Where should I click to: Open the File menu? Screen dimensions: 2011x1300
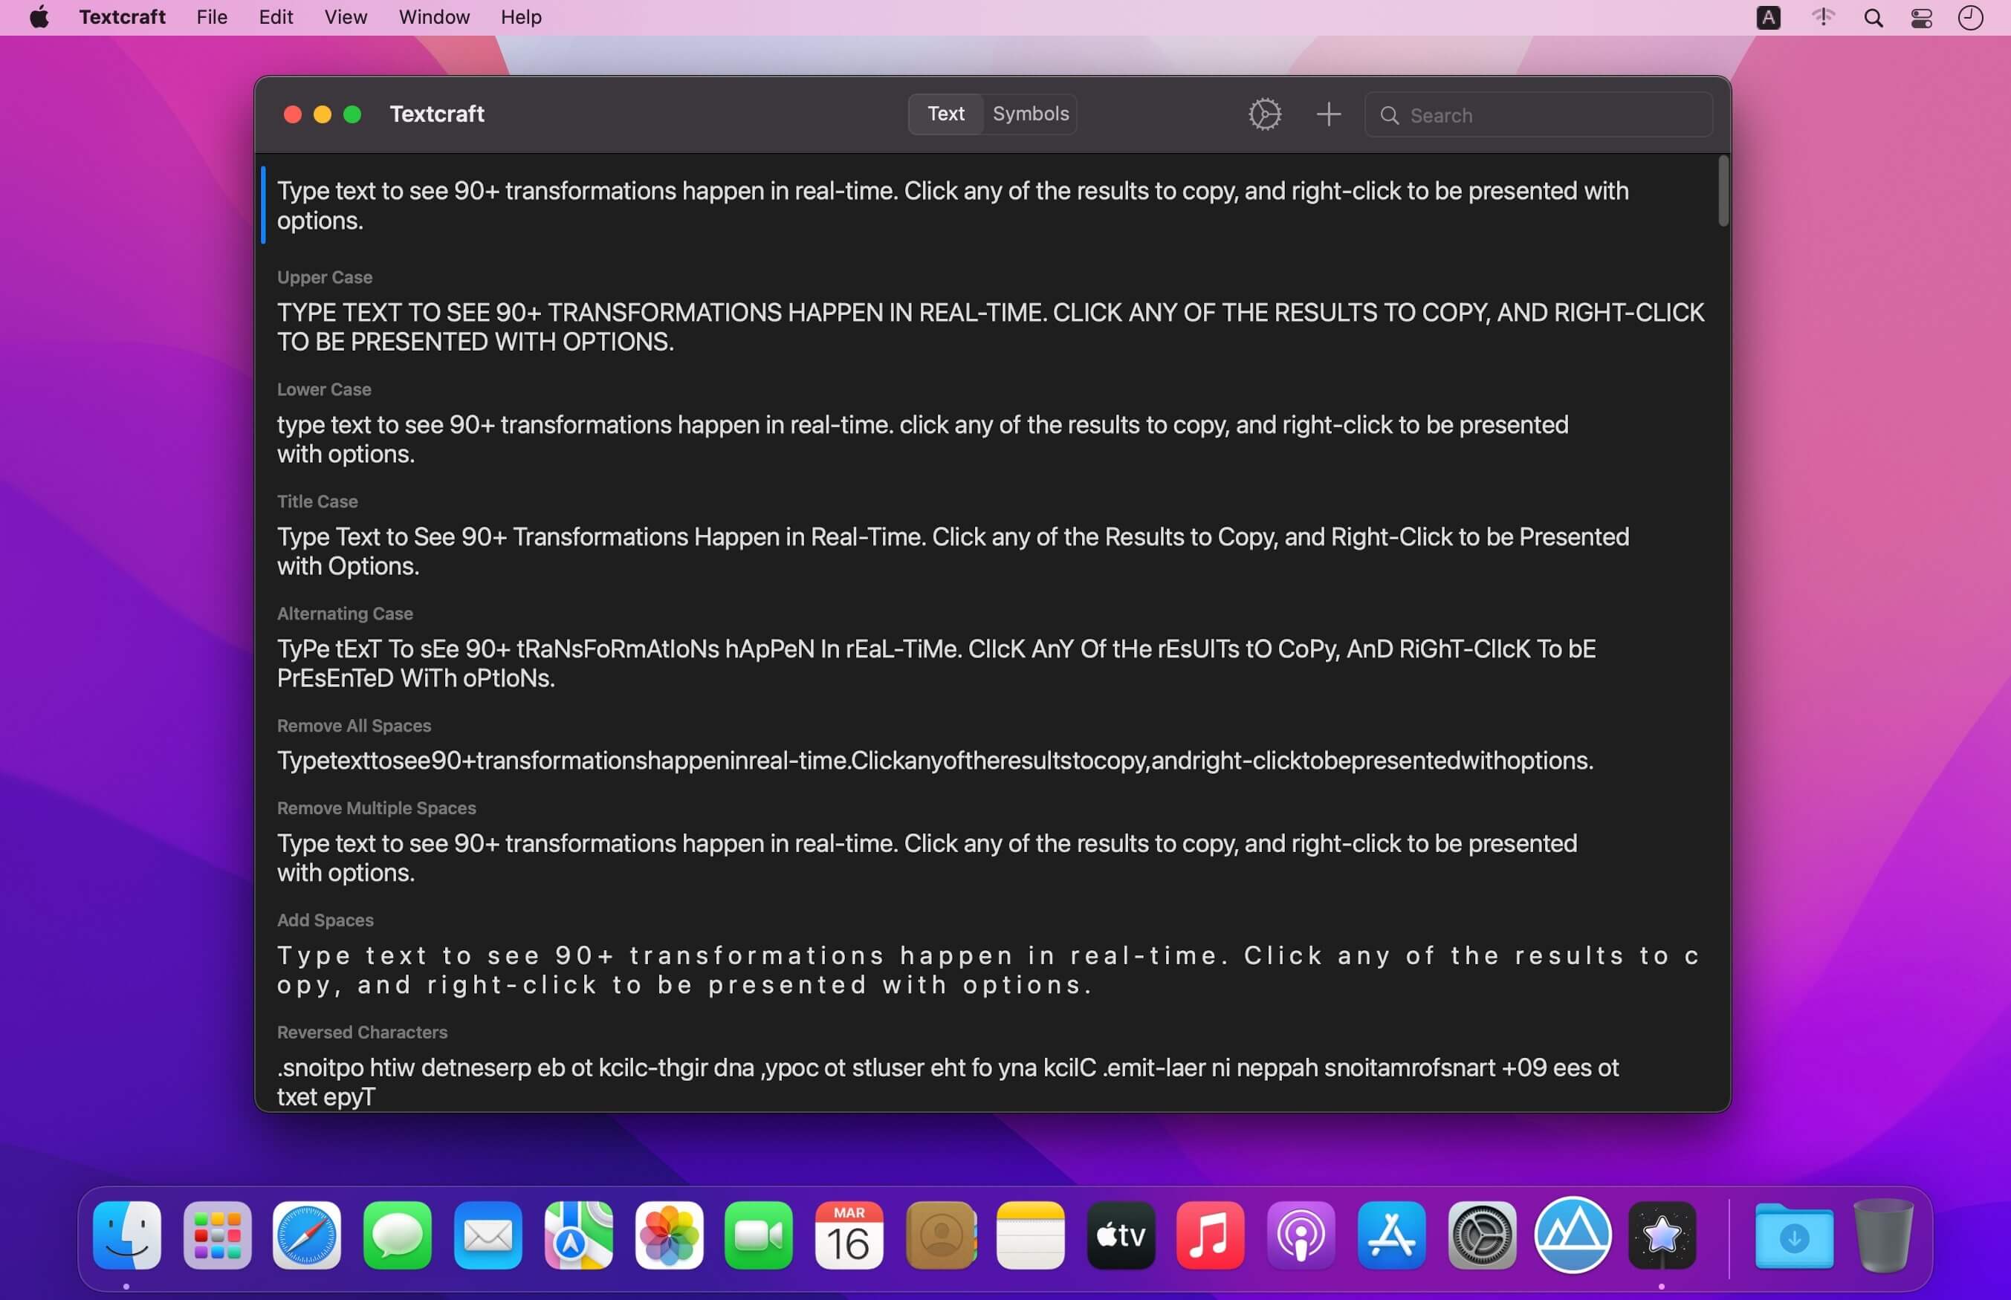click(x=212, y=17)
